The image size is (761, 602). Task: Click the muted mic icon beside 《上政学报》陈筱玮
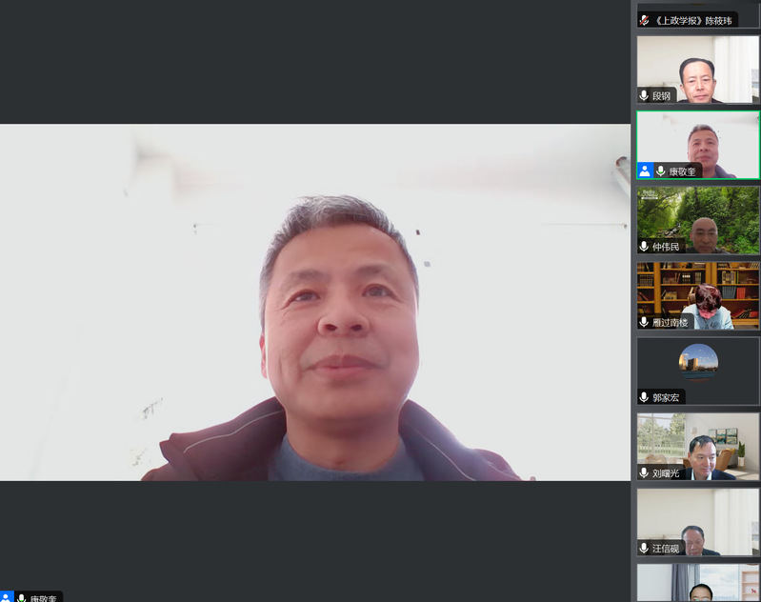pyautogui.click(x=645, y=20)
